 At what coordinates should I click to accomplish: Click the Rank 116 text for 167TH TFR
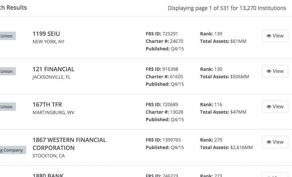219,105
